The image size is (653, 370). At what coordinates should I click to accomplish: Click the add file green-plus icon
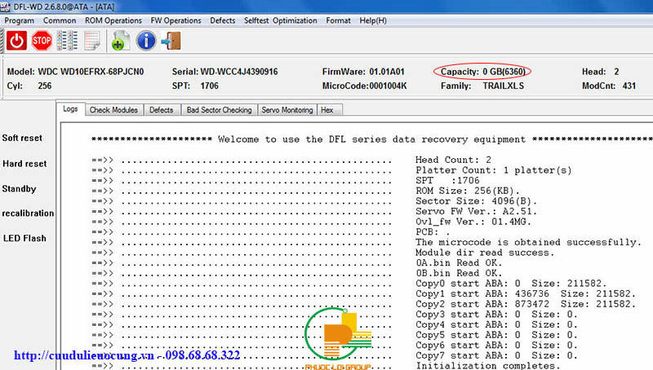pos(121,39)
